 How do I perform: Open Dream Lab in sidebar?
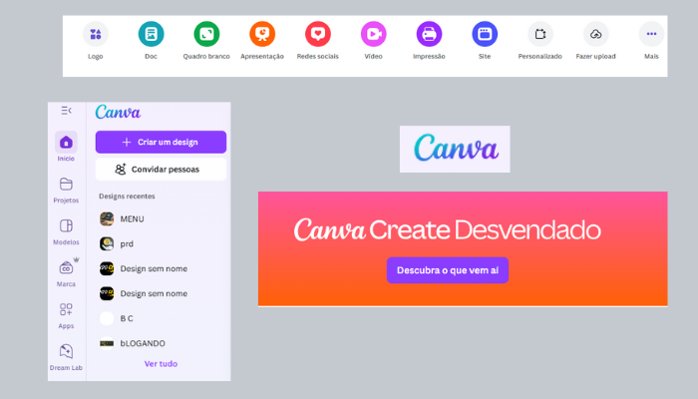pos(66,357)
